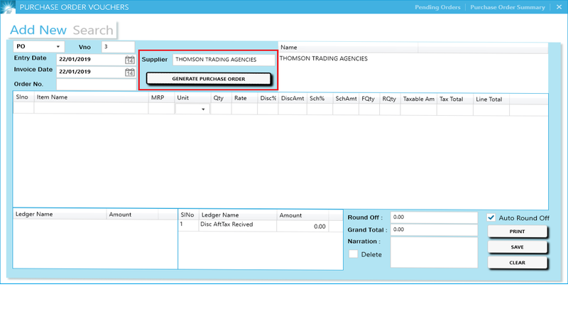
Task: Click the Round Off value field
Action: point(434,217)
